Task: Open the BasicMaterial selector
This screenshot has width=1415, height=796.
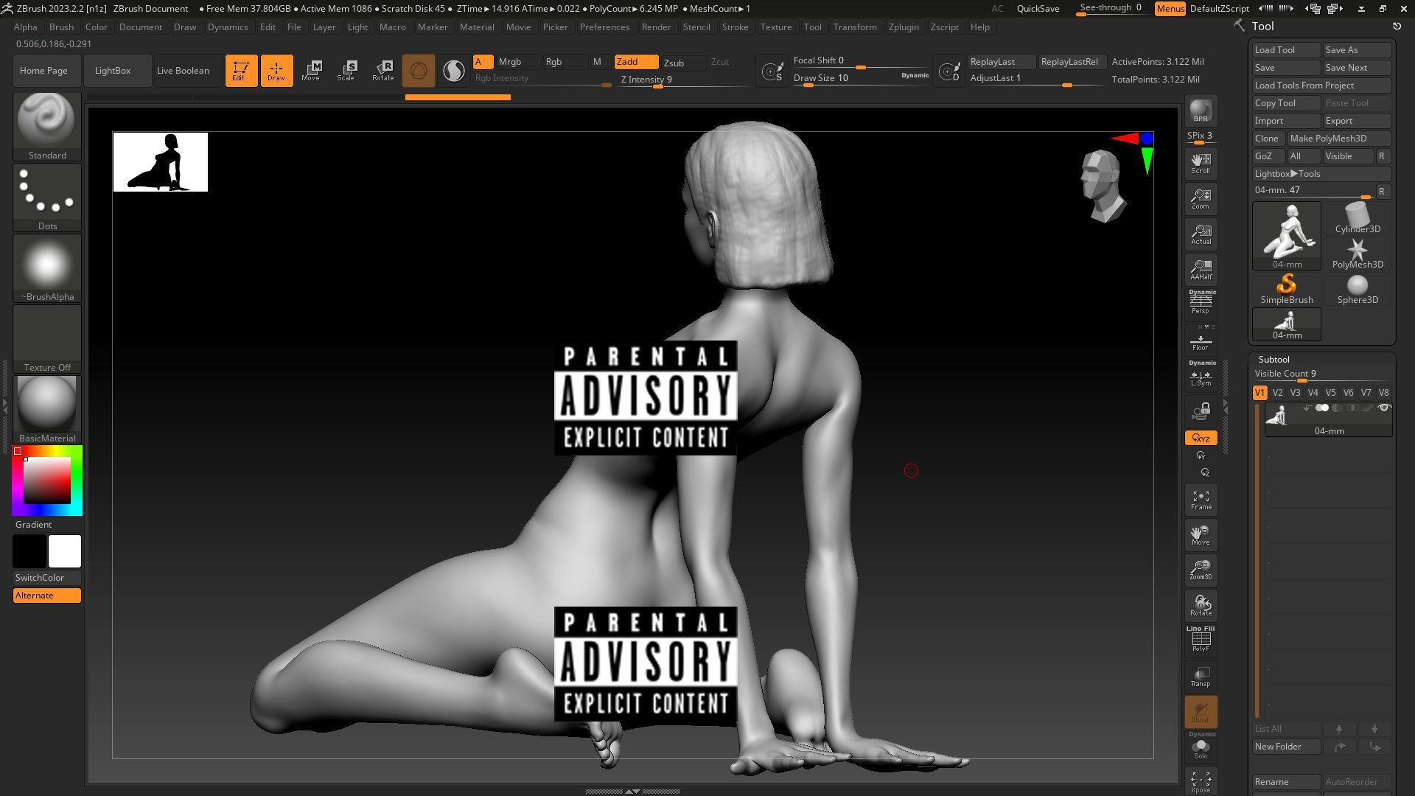Action: click(47, 409)
